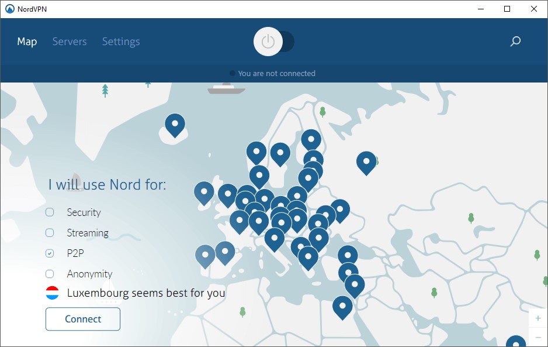548x347 pixels.
Task: Click the 'You are not connected' status
Action: pos(273,74)
